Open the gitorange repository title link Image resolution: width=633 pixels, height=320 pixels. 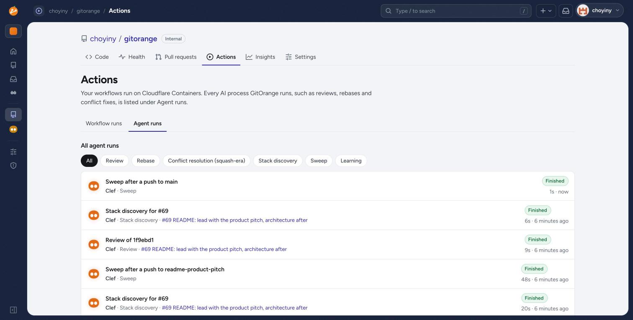141,39
